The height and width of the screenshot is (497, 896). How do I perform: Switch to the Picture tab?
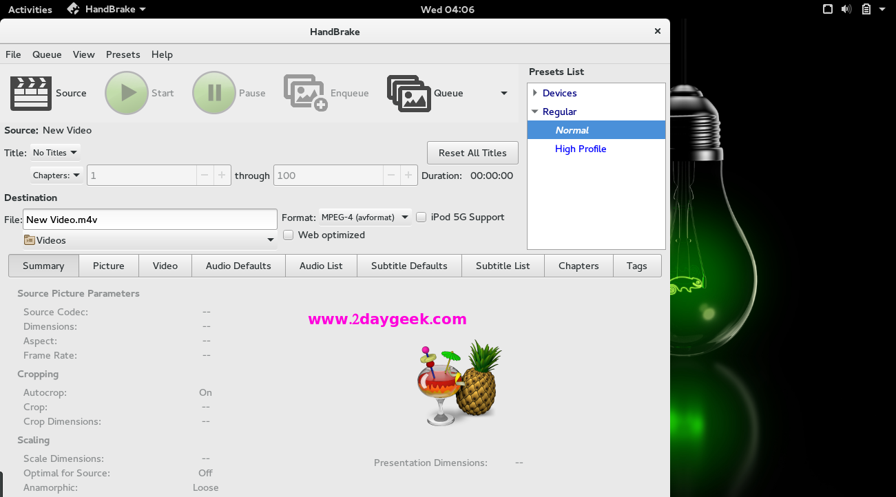click(109, 266)
